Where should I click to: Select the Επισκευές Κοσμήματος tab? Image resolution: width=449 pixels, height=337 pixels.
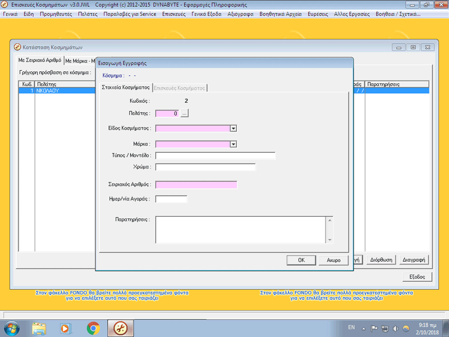click(x=180, y=88)
